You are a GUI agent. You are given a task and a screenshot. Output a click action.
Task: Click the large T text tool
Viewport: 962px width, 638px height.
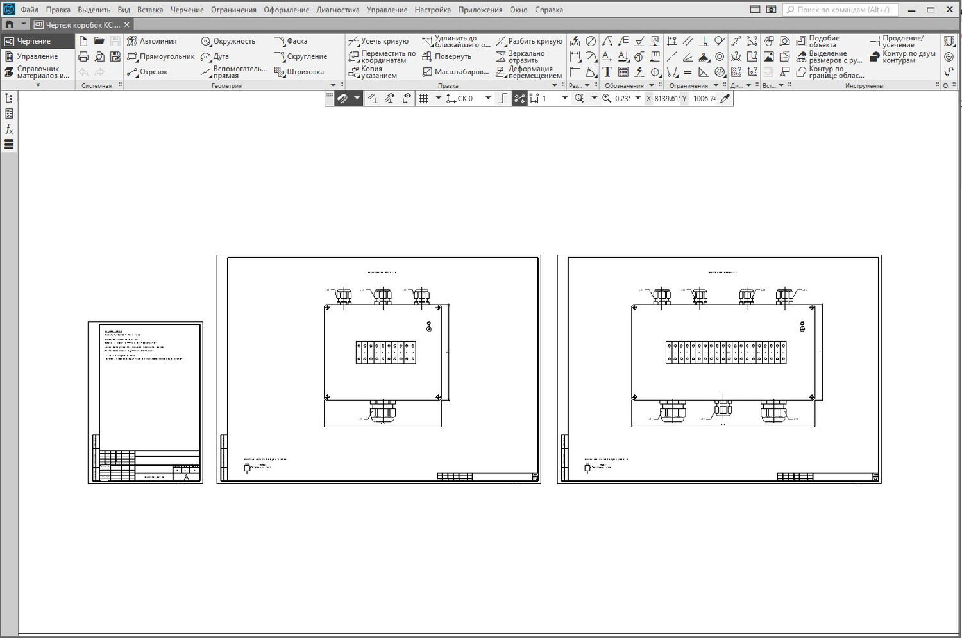(607, 72)
